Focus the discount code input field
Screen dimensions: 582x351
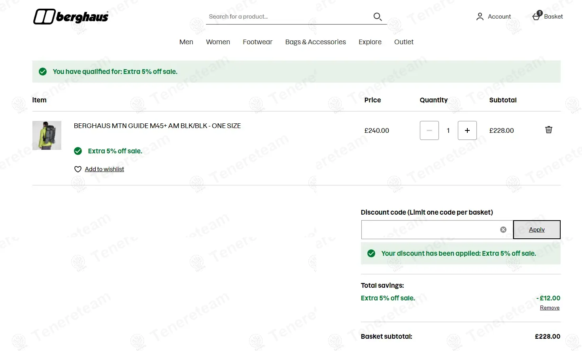[429, 230]
